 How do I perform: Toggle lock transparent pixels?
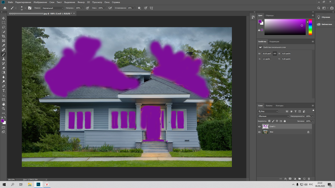[x=269, y=121]
